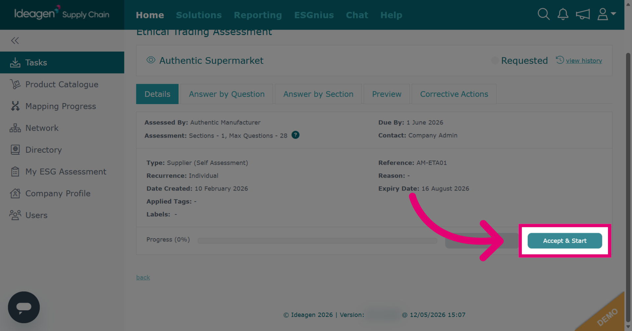The height and width of the screenshot is (331, 632).
Task: Open the Chat menu
Action: click(357, 15)
